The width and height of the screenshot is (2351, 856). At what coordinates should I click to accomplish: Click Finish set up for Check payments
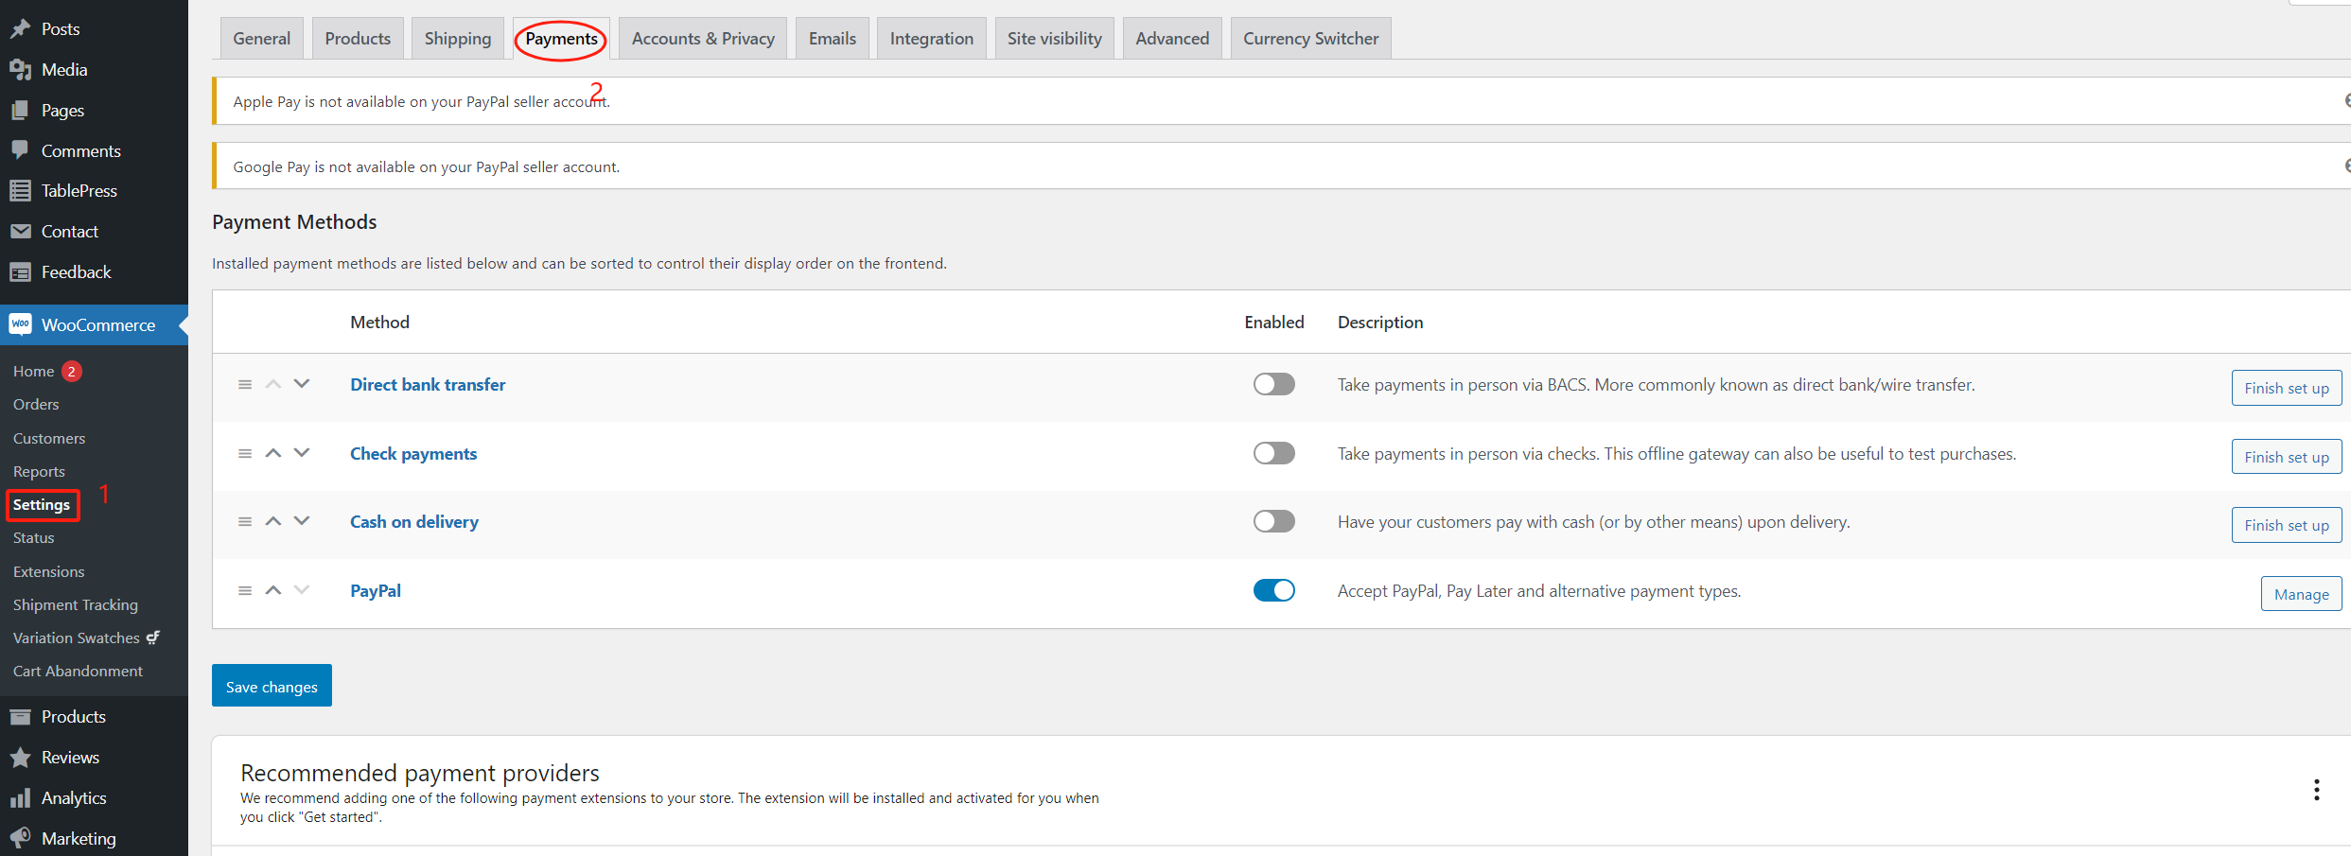tap(2287, 457)
